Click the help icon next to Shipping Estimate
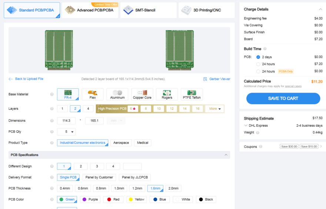Image resolution: width=326 pixels, height=209 pixels. [x=277, y=119]
